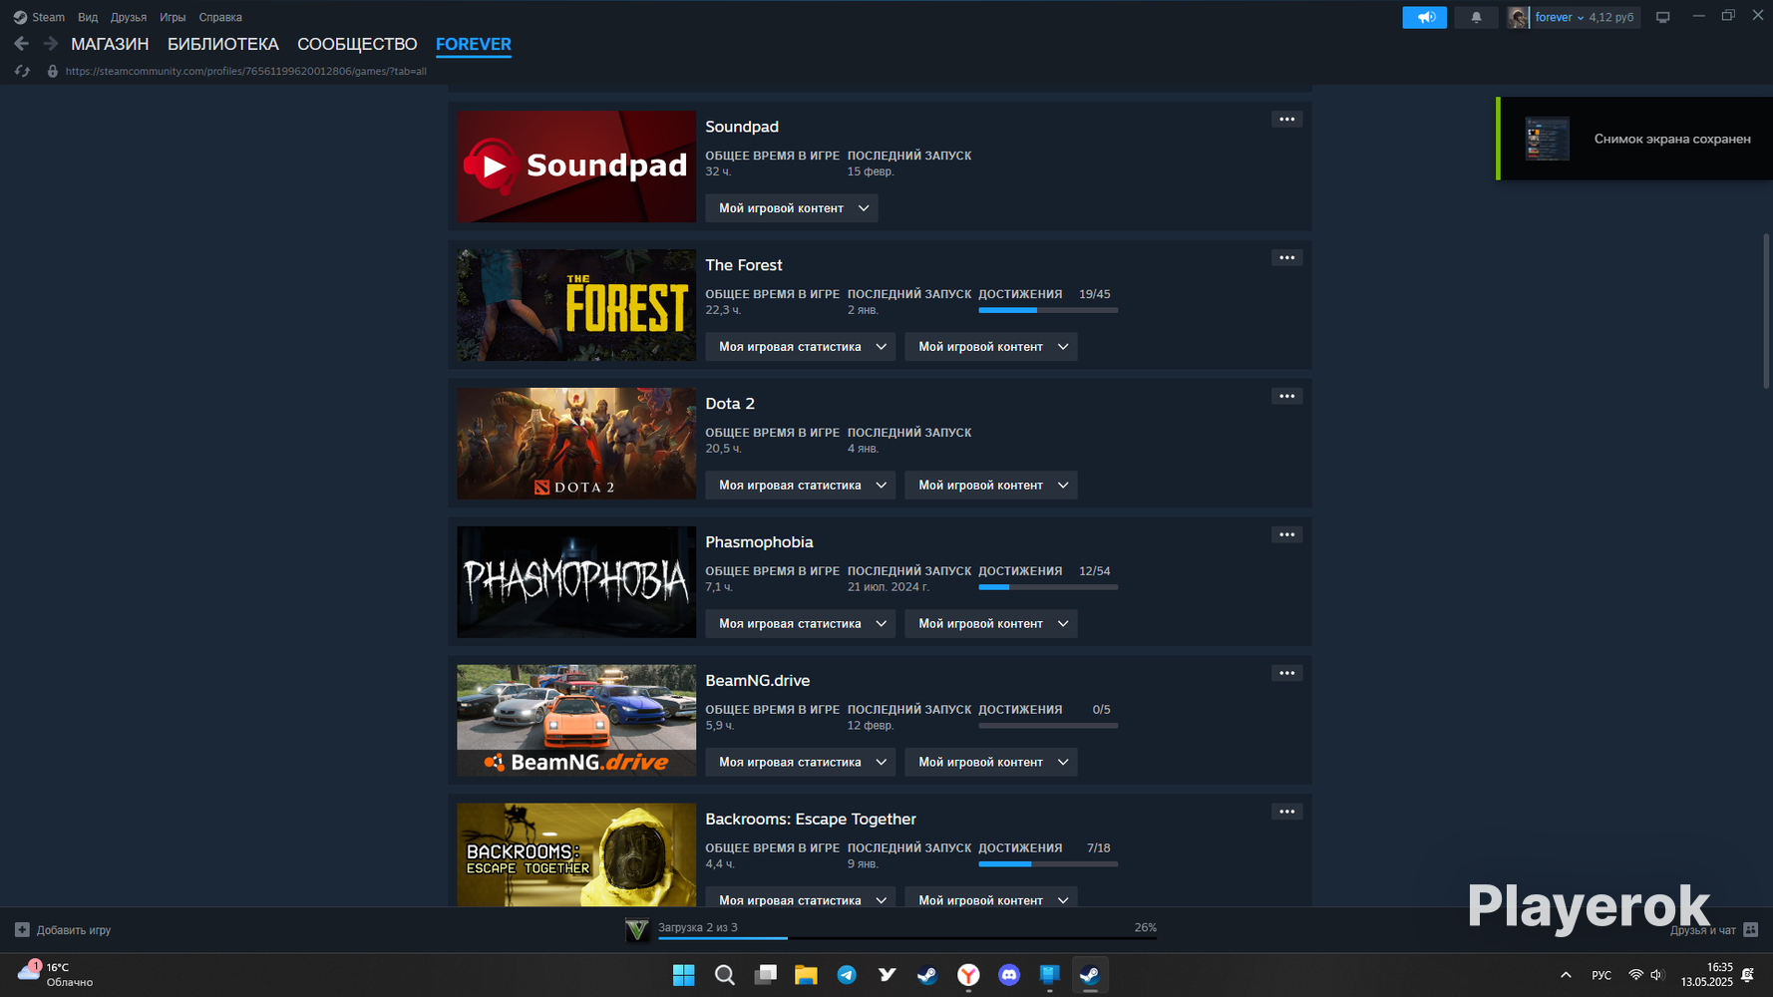
Task: Open the volume control in the system tray
Action: click(1657, 975)
